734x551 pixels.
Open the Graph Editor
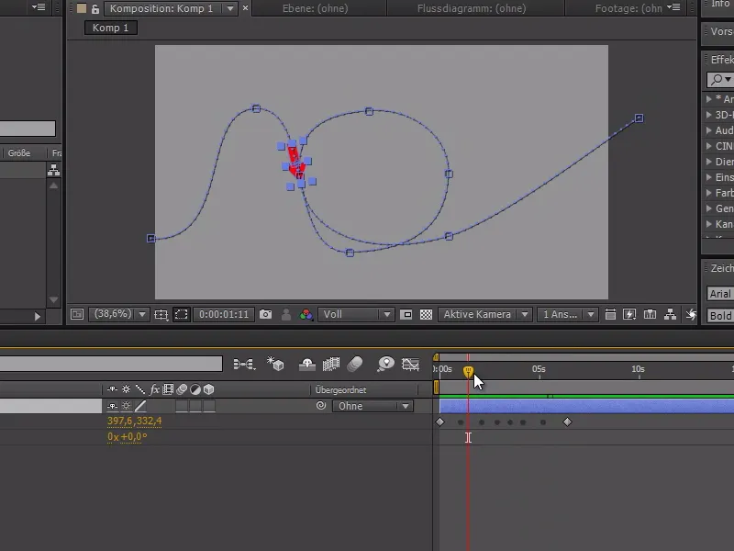pyautogui.click(x=410, y=364)
